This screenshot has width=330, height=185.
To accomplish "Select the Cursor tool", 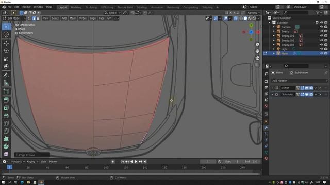I will [6, 34].
